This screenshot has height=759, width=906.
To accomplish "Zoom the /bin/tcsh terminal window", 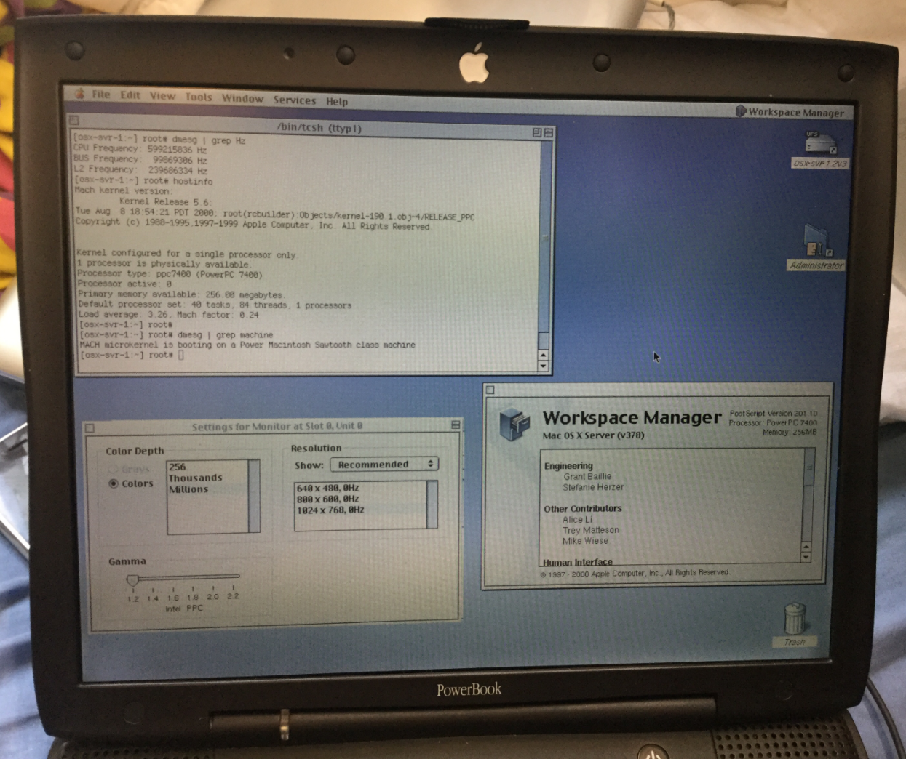I will 536,132.
